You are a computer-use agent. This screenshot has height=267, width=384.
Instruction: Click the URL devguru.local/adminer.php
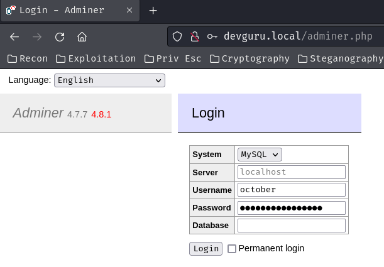298,36
